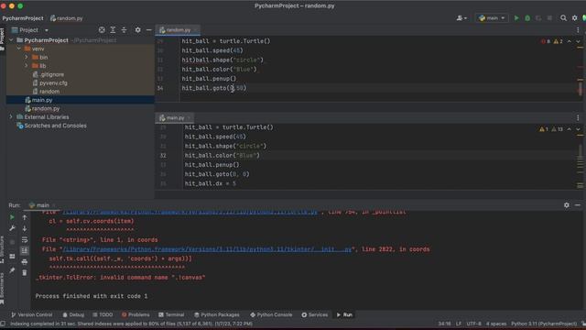586x330 pixels.
Task: Select .gitignore file in project tree
Action: click(x=49, y=74)
